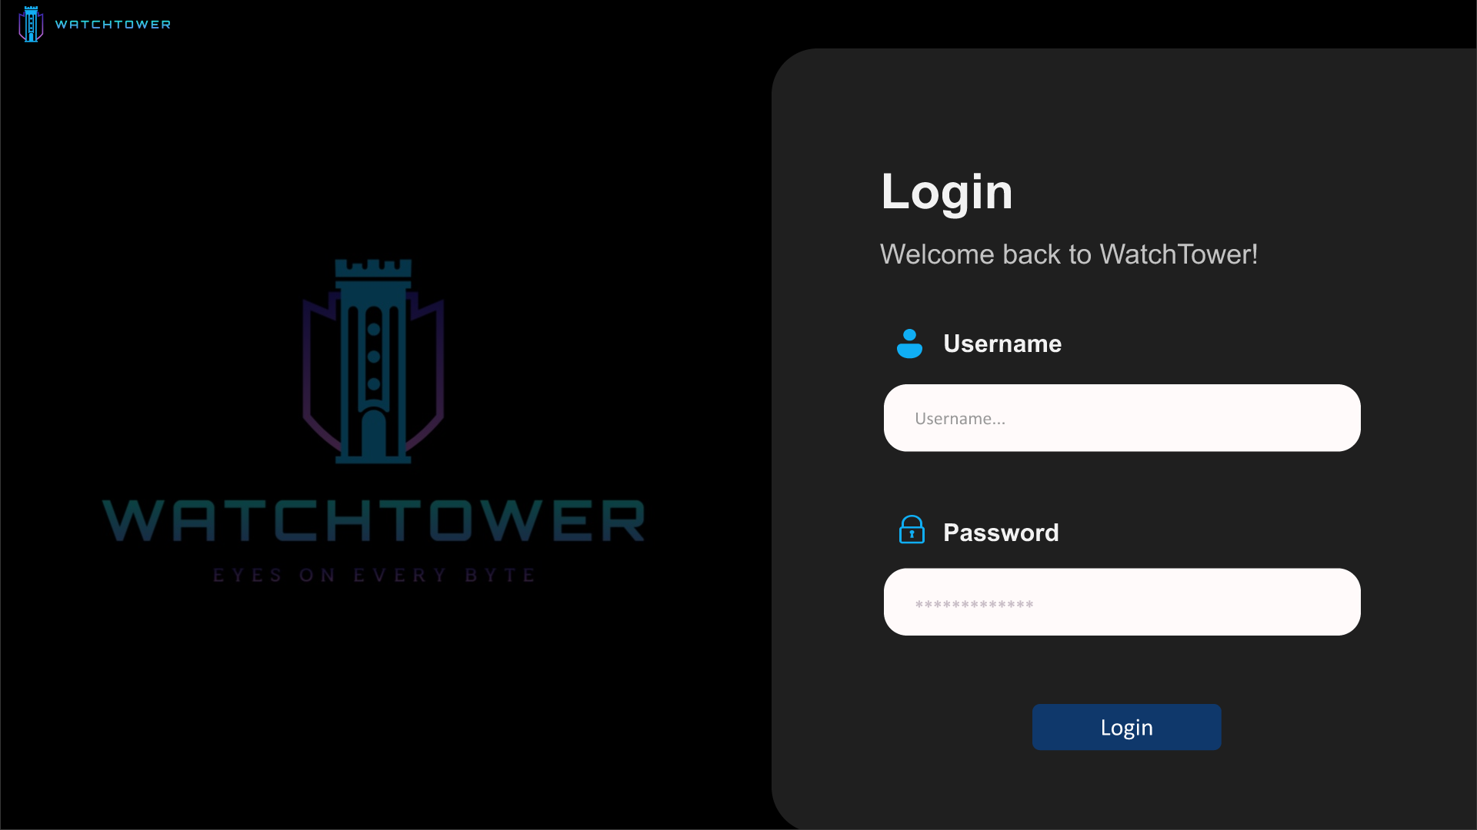This screenshot has height=830, width=1477.
Task: Focus the Username input field
Action: [1122, 418]
